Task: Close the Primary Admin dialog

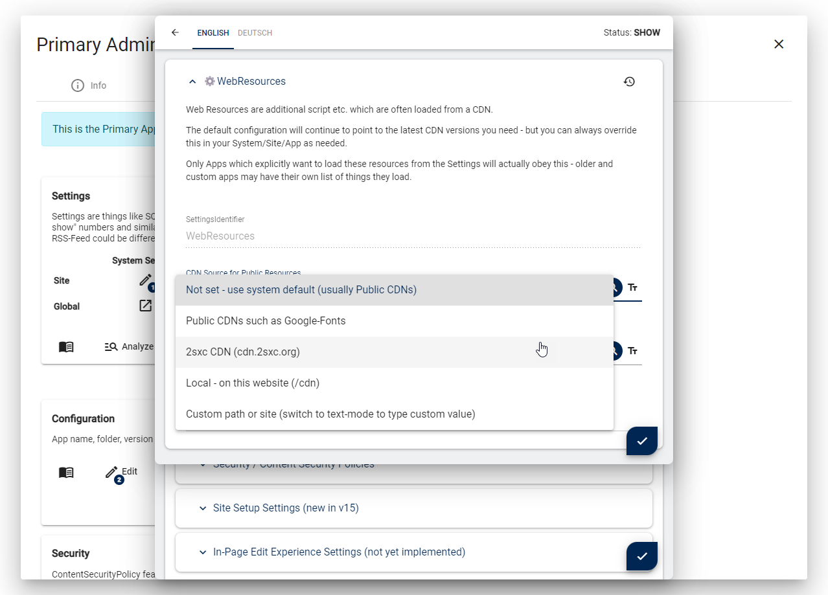Action: pyautogui.click(x=779, y=44)
